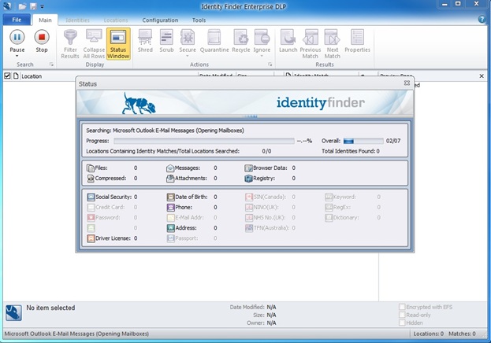Click the Registry status icon
Screen dimensions: 491x343
(x=248, y=179)
